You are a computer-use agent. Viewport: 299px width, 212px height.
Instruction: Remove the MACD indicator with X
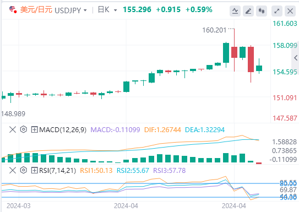point(13,130)
